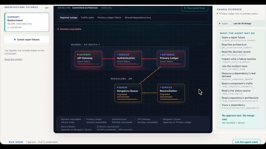Click the Primary Ledger database node
The width and height of the screenshot is (266, 149).
coord(171,59)
